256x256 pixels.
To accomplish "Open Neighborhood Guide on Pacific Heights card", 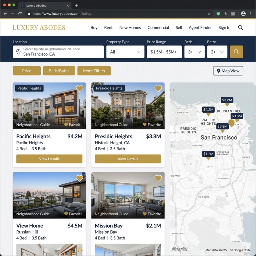I will pyautogui.click(x=33, y=124).
